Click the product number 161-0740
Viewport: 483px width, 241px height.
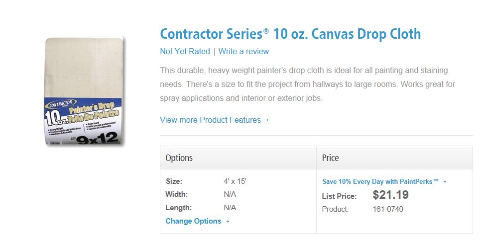pos(388,209)
